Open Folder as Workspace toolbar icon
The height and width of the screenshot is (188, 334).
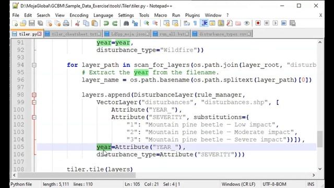tap(238, 23)
